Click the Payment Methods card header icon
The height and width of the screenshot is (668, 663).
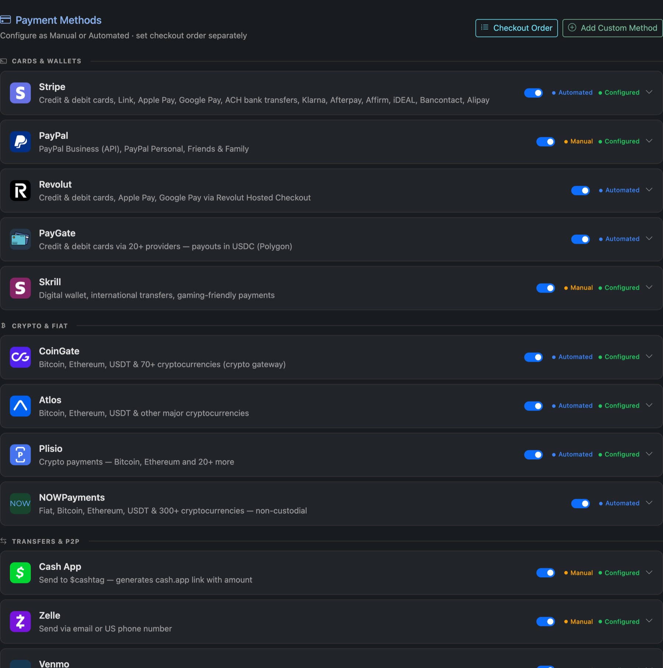coord(6,20)
